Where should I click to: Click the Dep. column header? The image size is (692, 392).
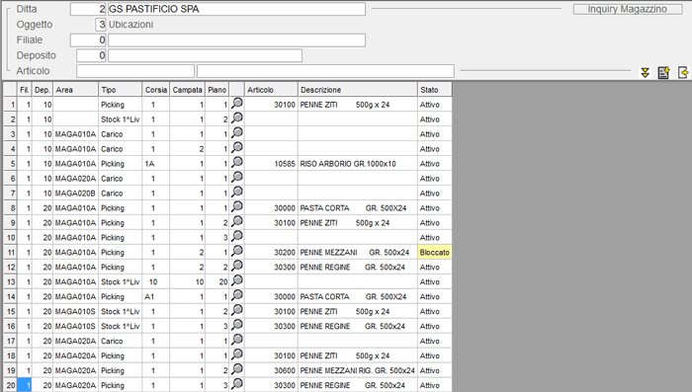(x=43, y=90)
